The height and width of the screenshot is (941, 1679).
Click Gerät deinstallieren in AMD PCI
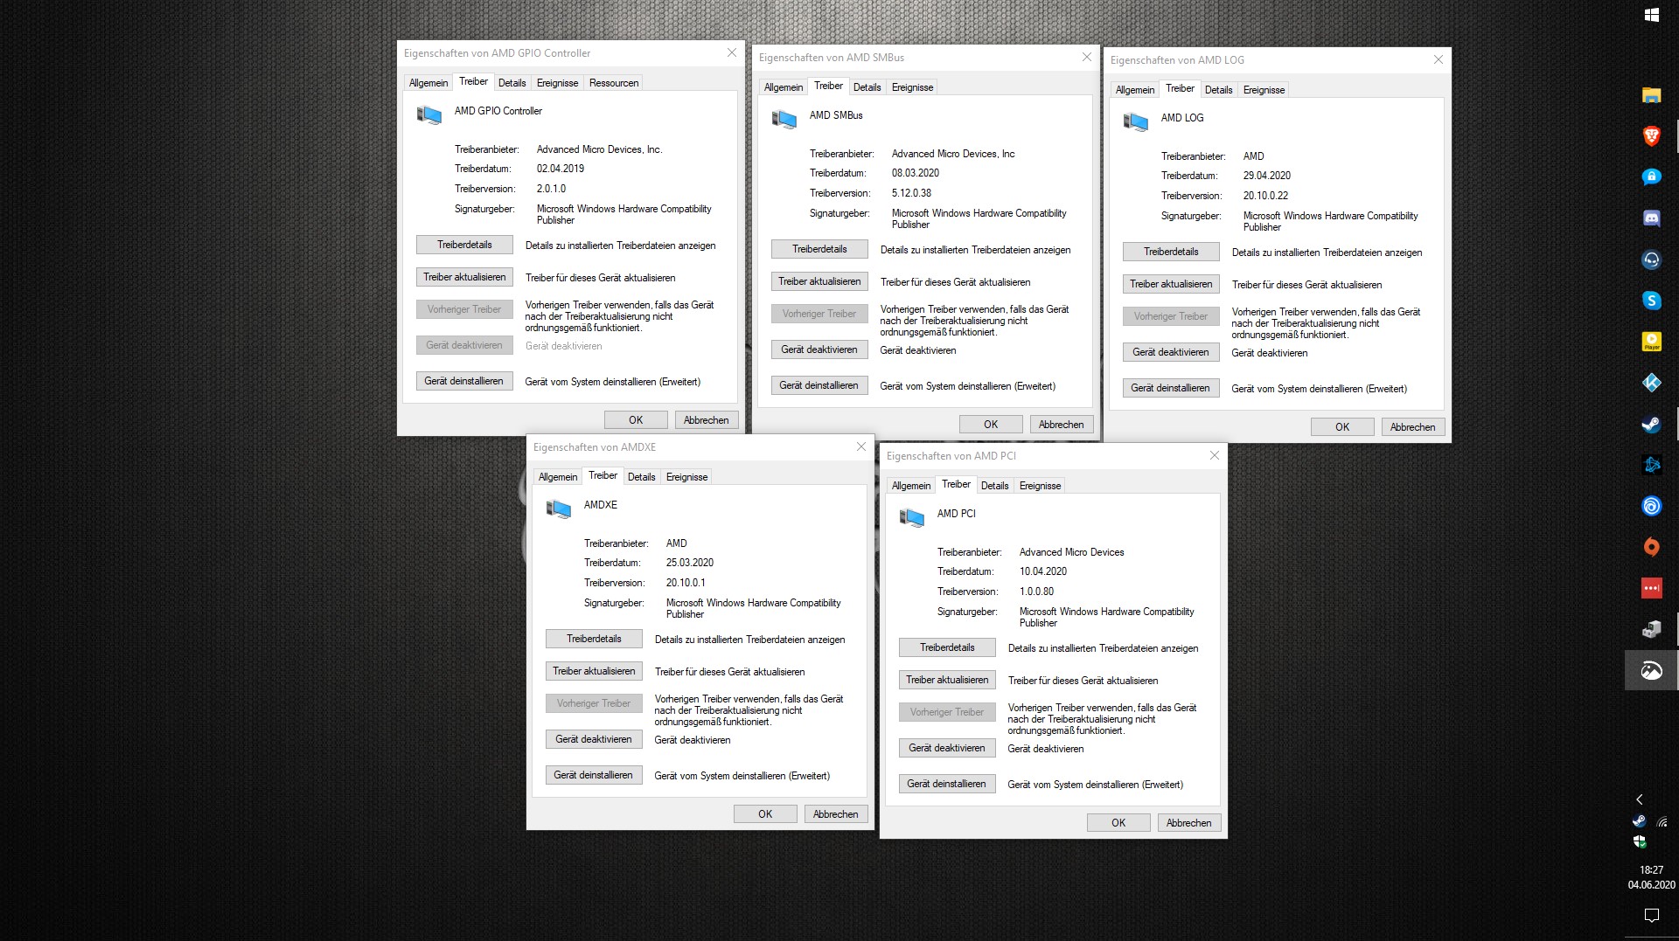coord(947,784)
